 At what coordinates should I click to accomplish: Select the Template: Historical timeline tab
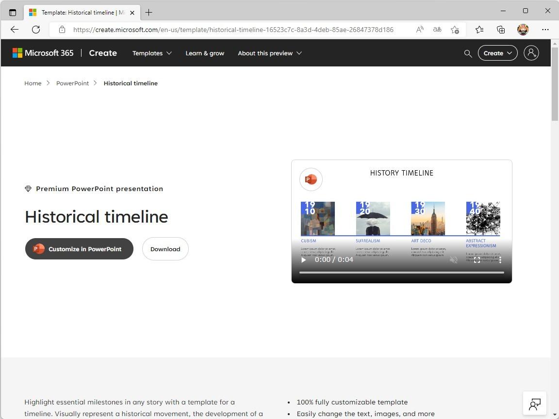[82, 13]
